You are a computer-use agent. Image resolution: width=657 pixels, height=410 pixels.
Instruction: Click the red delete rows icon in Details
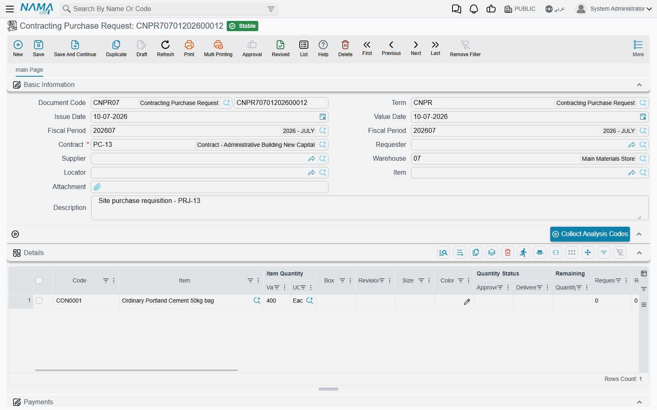[x=508, y=253]
